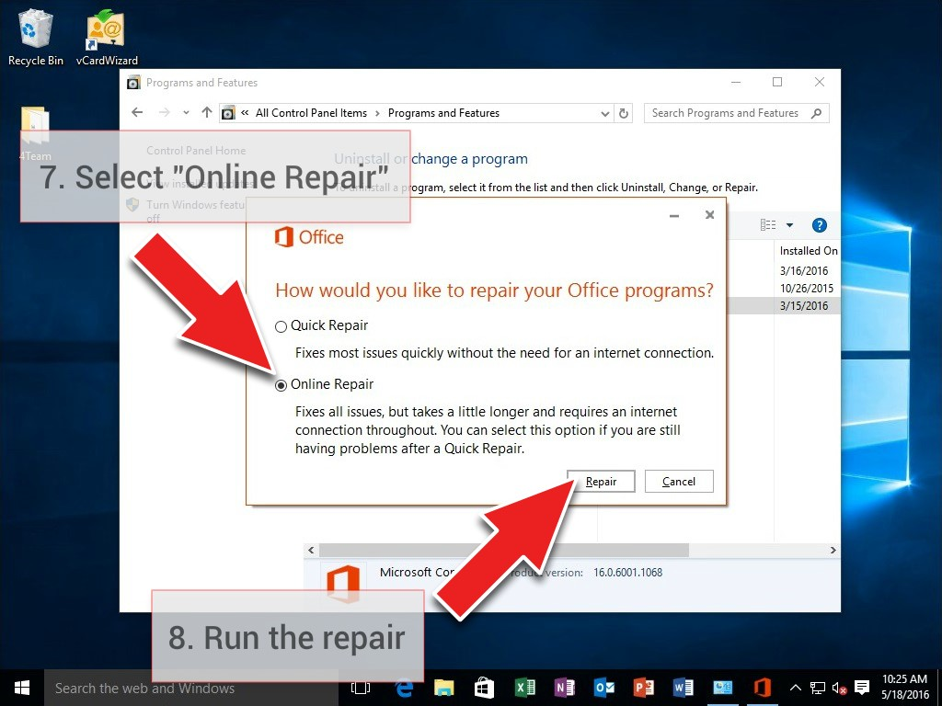Refresh the Programs and Features list
This screenshot has height=706, width=942.
point(624,113)
